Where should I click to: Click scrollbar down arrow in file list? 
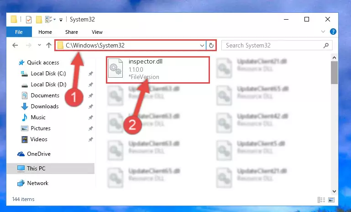click(x=334, y=191)
